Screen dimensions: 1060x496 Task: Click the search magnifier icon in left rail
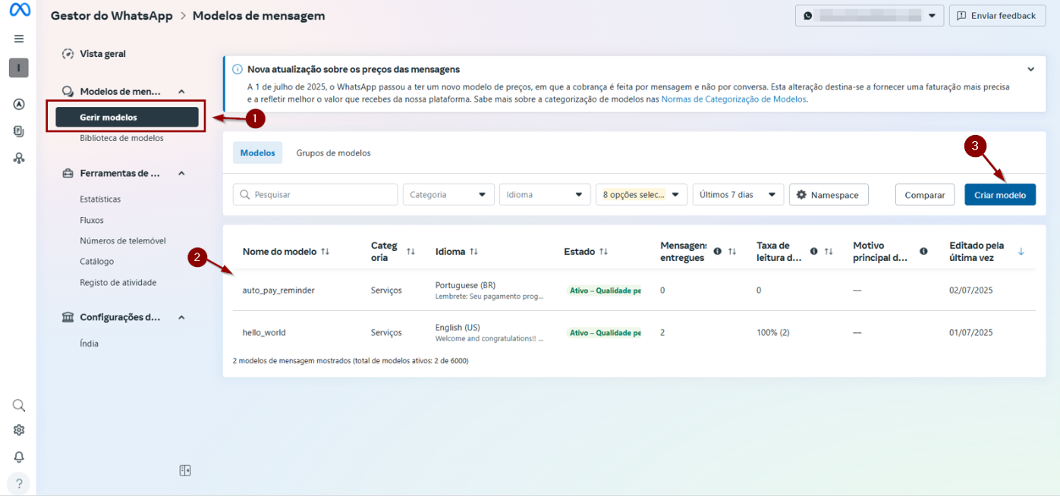[19, 405]
